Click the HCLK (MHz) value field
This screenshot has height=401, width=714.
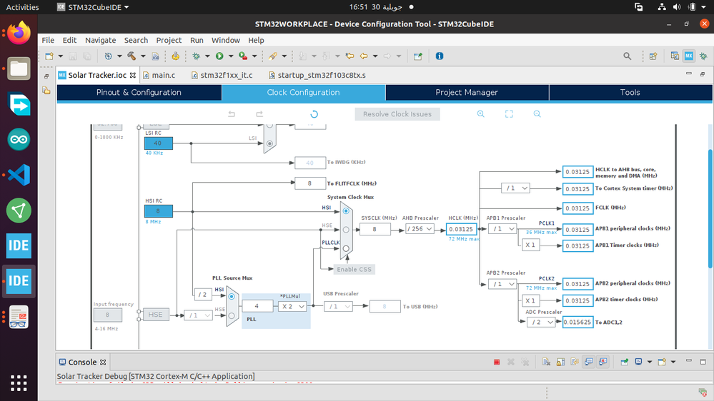(x=461, y=229)
